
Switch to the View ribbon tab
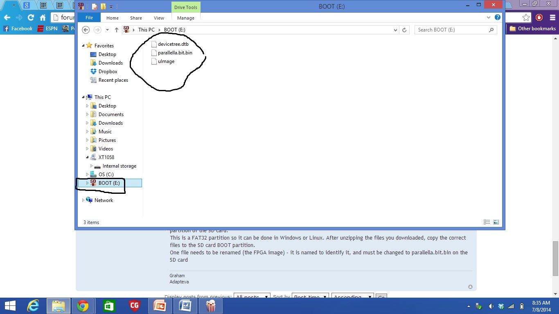159,18
